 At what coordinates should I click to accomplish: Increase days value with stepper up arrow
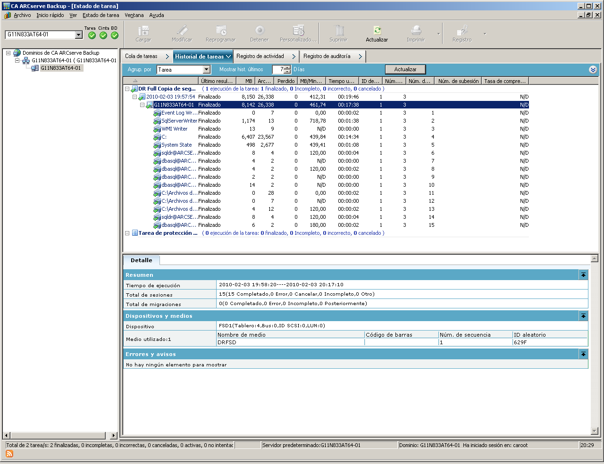tap(287, 67)
